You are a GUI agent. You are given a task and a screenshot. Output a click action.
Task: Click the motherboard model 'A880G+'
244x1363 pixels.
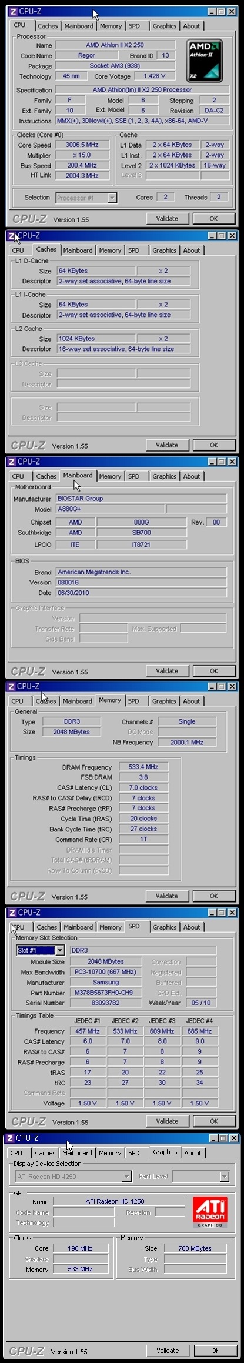(x=110, y=509)
